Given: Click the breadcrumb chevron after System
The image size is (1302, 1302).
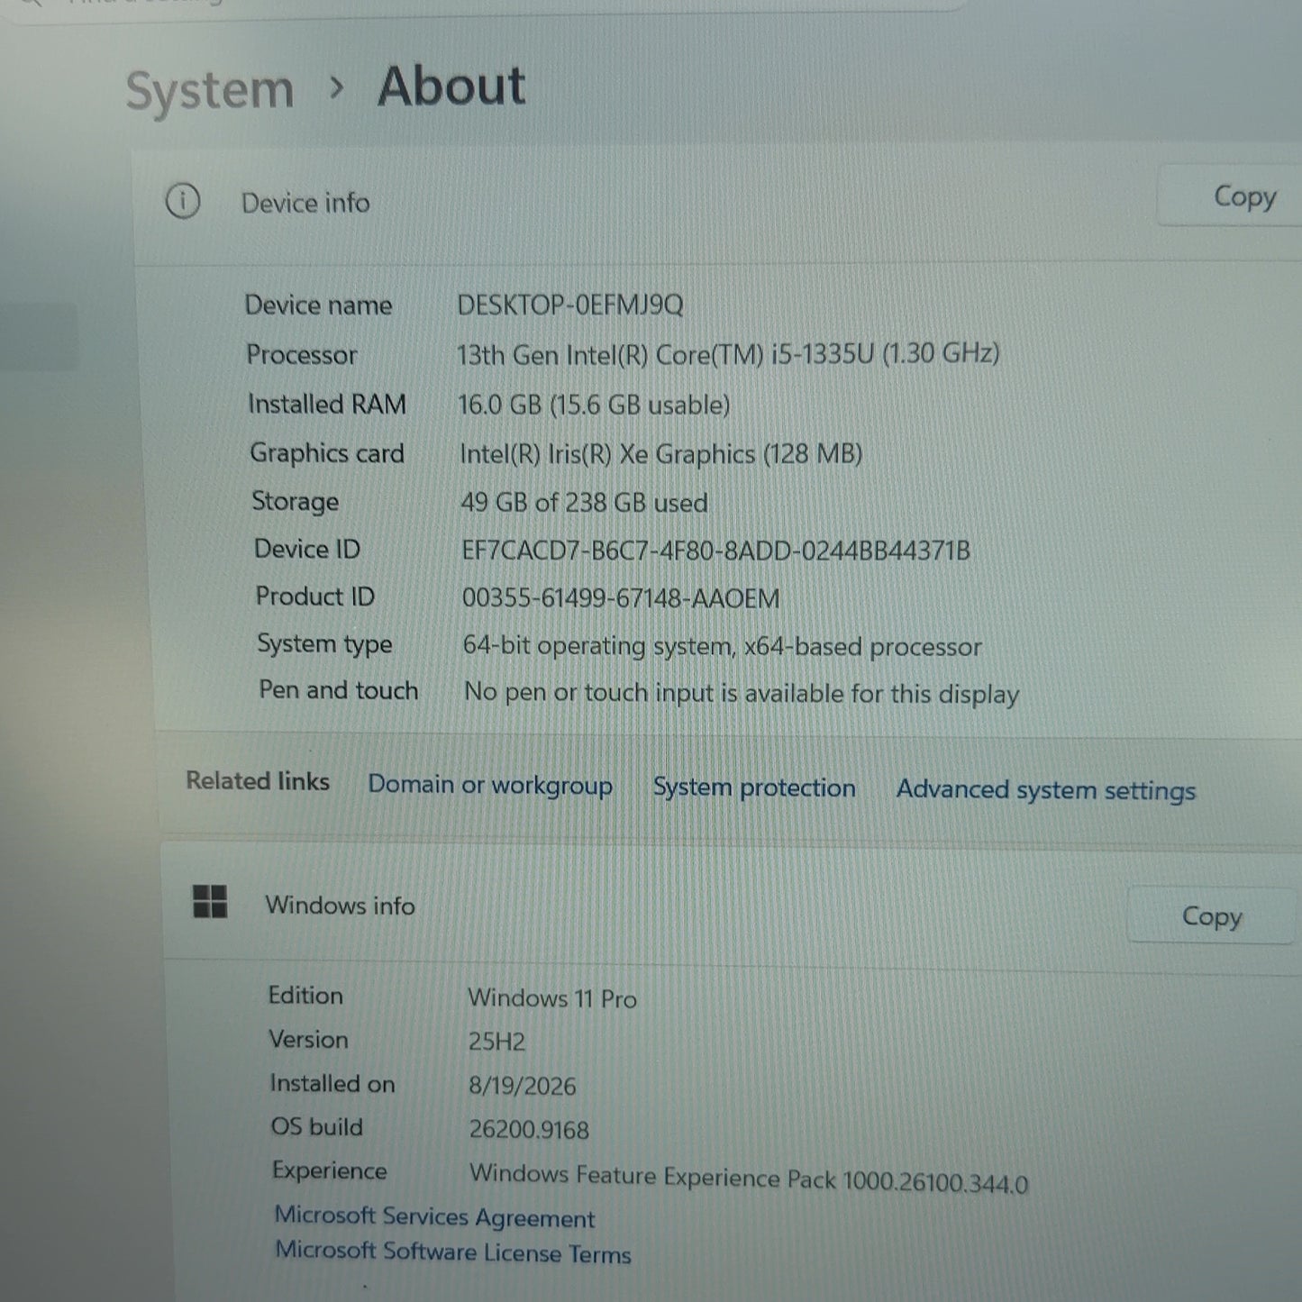Looking at the screenshot, I should pyautogui.click(x=337, y=88).
